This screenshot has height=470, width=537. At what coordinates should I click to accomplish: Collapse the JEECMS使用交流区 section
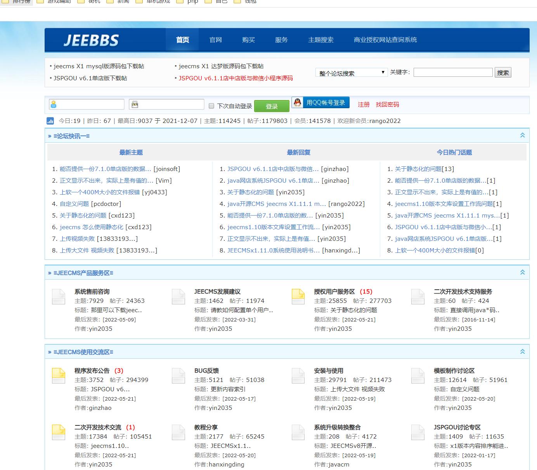click(522, 351)
